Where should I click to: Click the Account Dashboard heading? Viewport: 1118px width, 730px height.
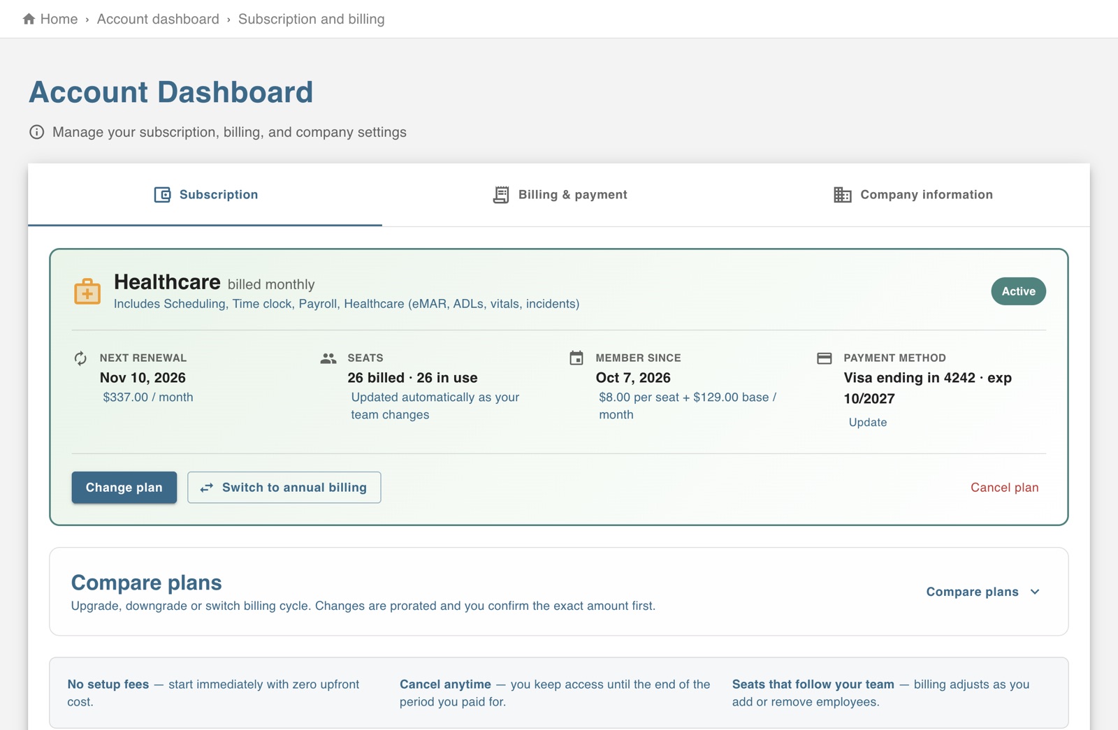[171, 92]
